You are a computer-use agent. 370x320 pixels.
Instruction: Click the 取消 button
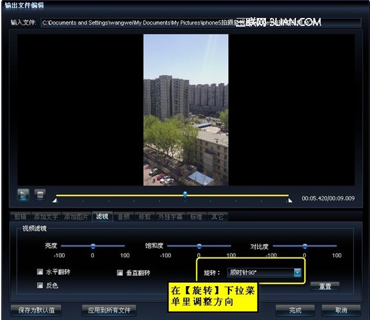coord(341,310)
